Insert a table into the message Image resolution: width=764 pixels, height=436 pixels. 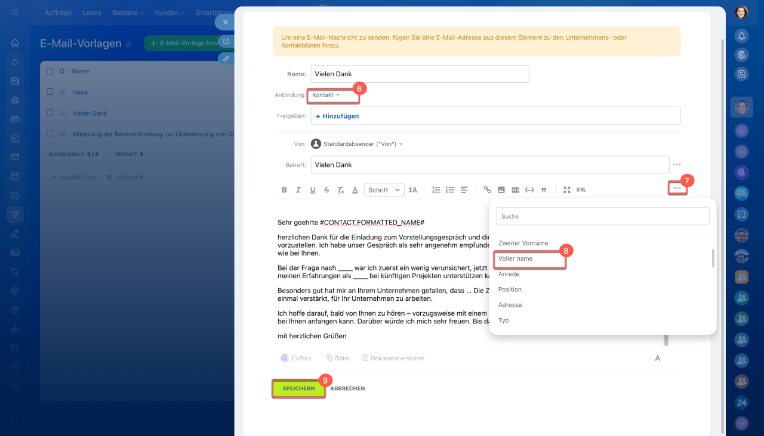coord(516,190)
